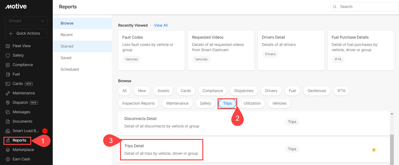Viewport: 399px width, 165px height.
Task: Open the Compliance sidebar icon
Action: [x=8, y=65]
